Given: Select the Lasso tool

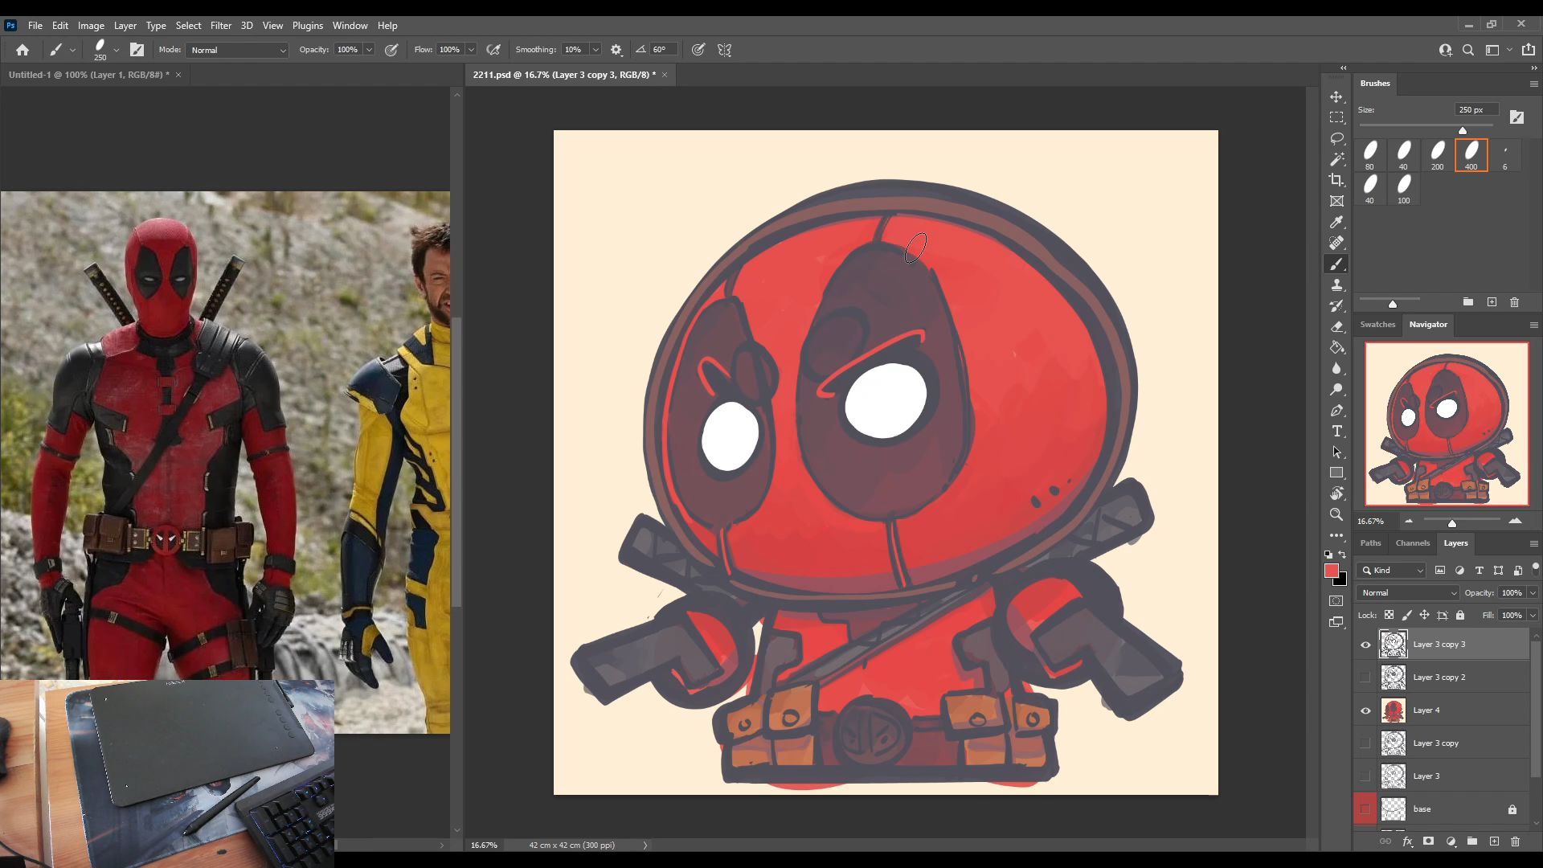Looking at the screenshot, I should click(x=1336, y=138).
